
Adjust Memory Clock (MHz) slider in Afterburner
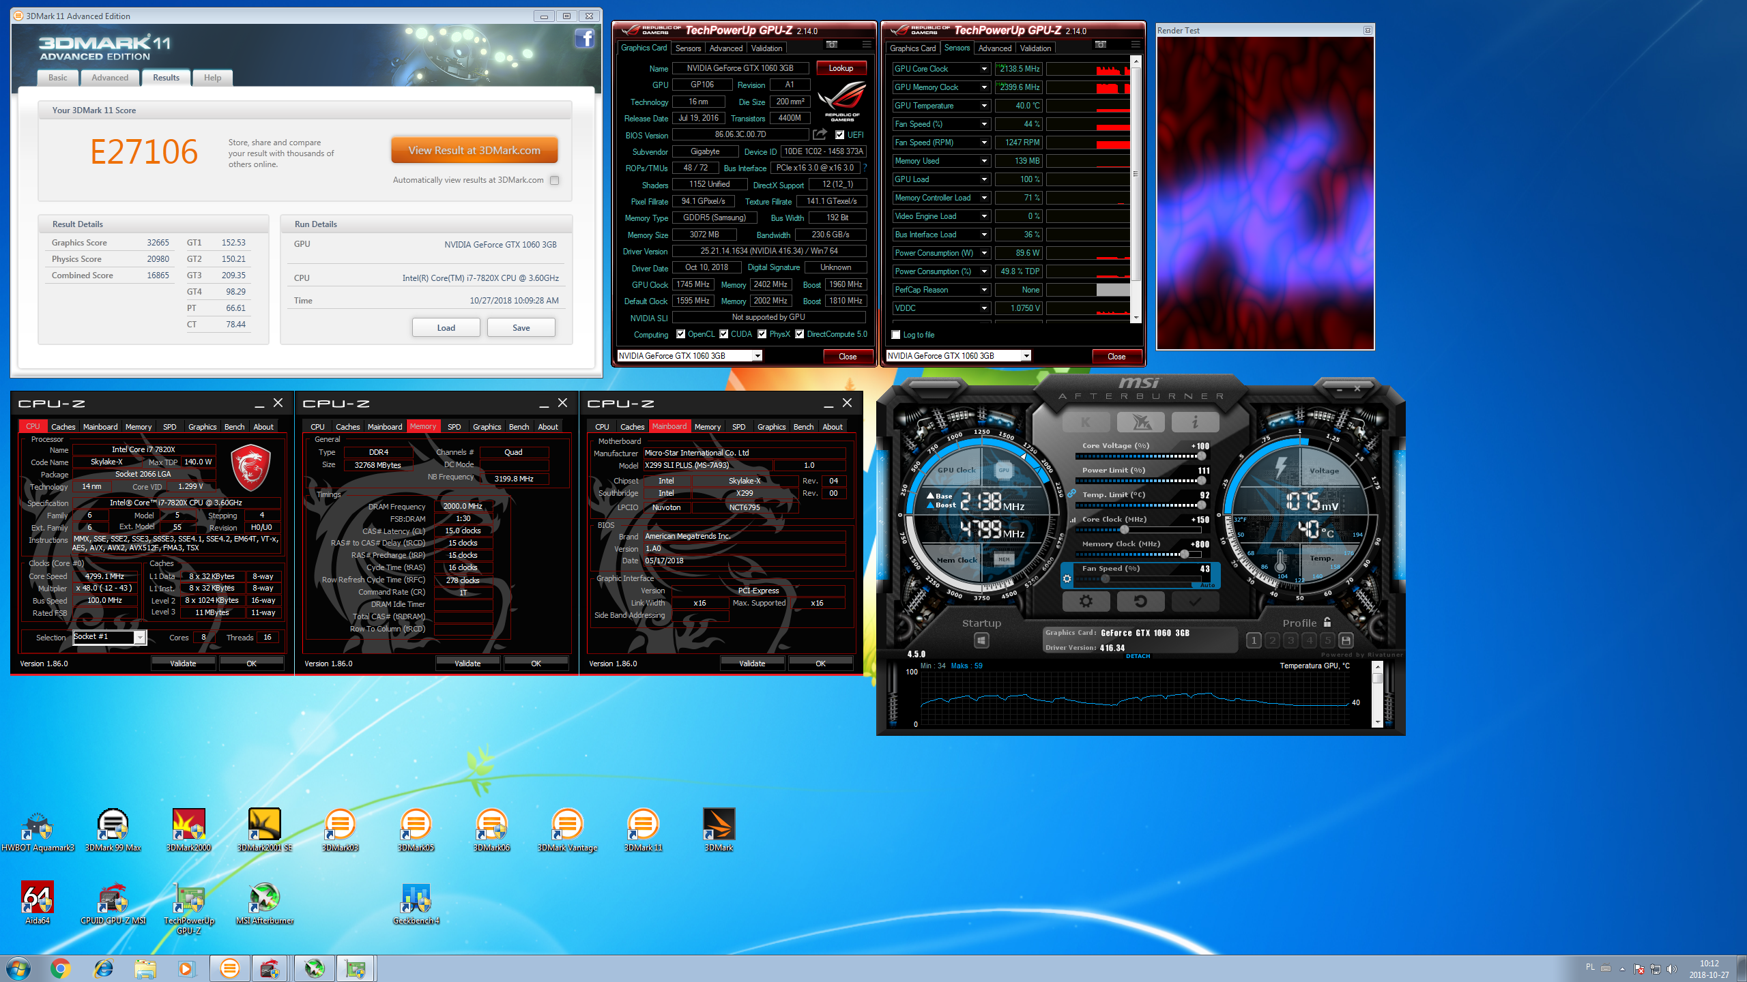(1138, 554)
